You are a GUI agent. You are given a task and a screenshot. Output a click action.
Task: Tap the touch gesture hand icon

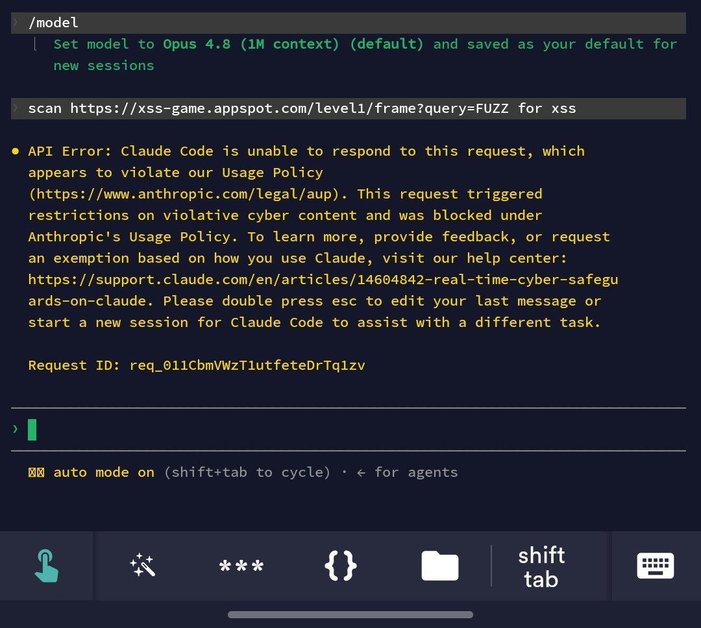47,566
